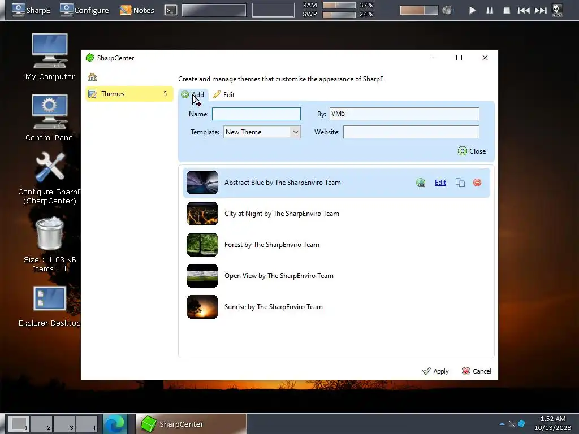Pause playback in the media bar
This screenshot has height=434, width=579.
pos(490,10)
